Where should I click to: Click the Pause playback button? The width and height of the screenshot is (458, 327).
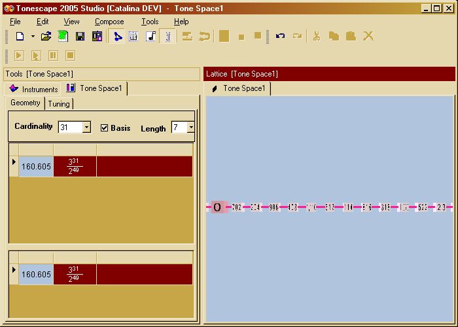[x=53, y=56]
